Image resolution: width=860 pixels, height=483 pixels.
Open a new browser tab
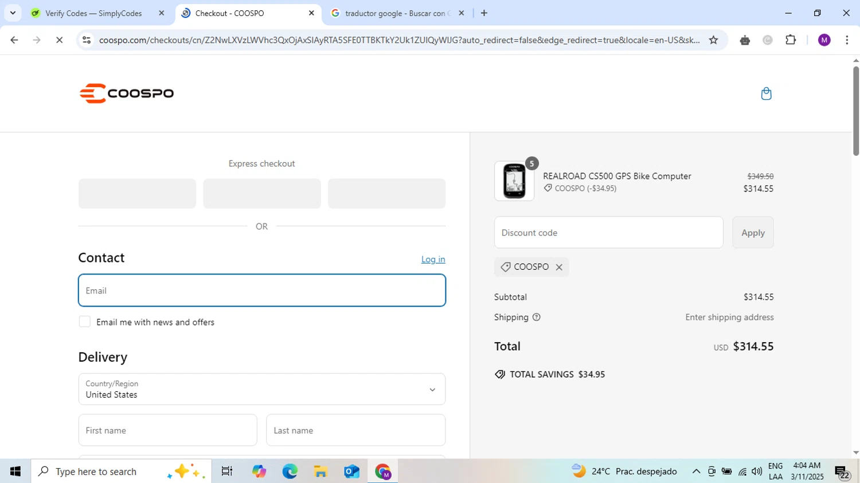point(484,13)
